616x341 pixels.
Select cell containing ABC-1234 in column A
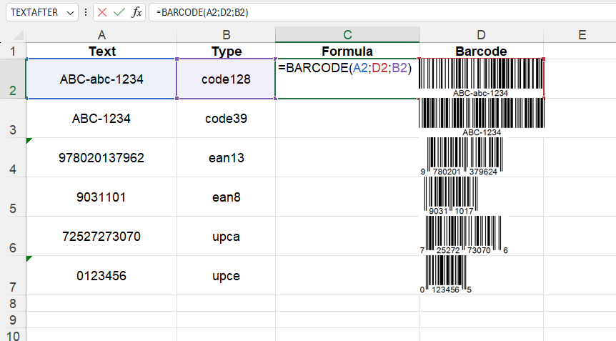(x=101, y=118)
